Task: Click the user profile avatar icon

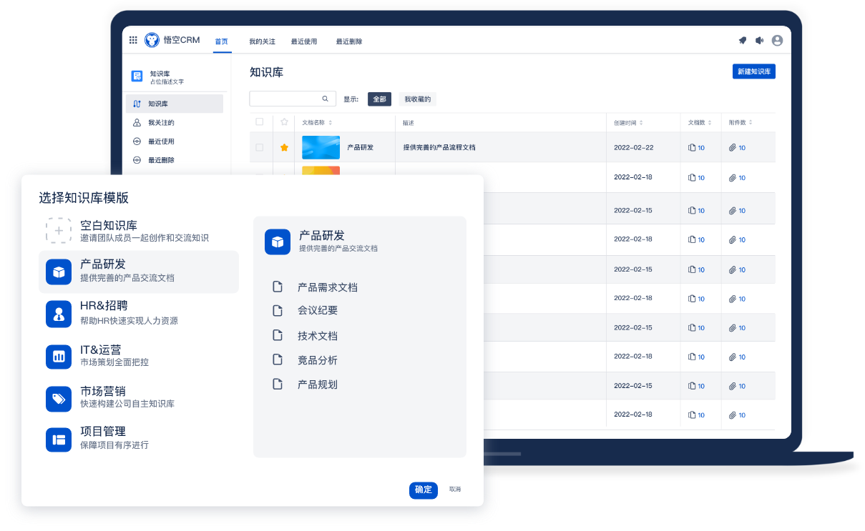Action: [x=777, y=41]
